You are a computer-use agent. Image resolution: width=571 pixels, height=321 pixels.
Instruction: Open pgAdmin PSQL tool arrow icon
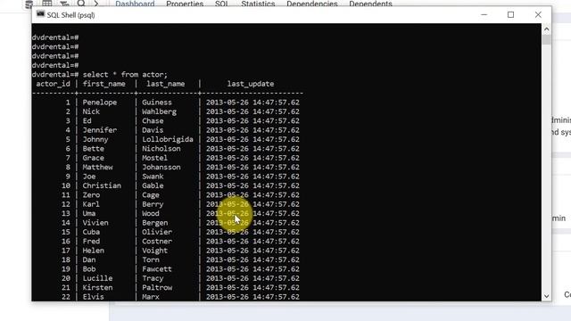(x=96, y=4)
